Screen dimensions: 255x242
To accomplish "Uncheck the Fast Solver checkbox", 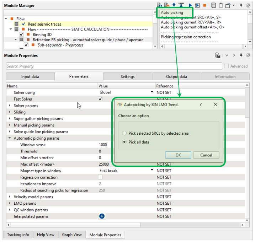I will point(100,99).
